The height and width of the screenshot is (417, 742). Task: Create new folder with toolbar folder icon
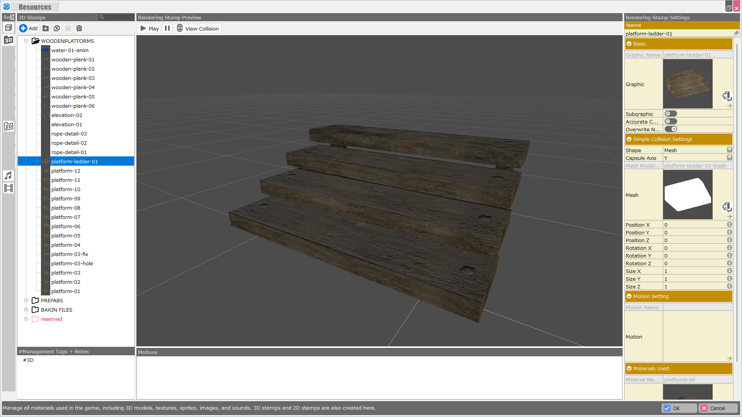pos(45,28)
